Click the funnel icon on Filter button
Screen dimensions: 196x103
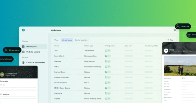[x=168, y=40]
